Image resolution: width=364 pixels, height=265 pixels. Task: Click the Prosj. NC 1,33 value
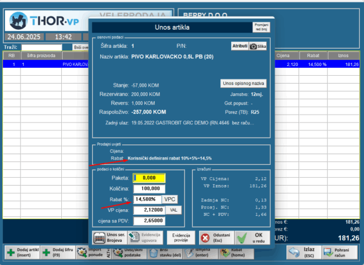click(261, 207)
